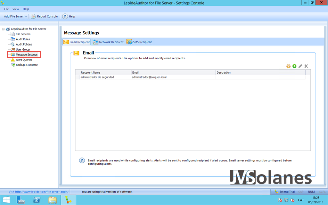Select File Servers in the tree
The width and height of the screenshot is (328, 205).
tap(23, 34)
